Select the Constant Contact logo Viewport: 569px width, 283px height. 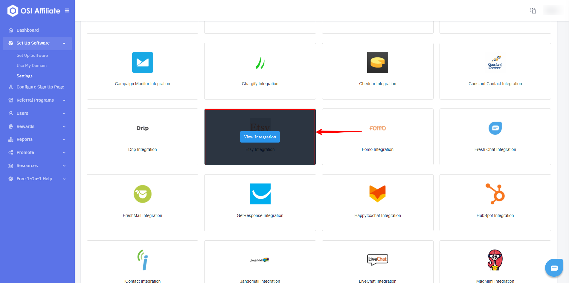pos(495,62)
